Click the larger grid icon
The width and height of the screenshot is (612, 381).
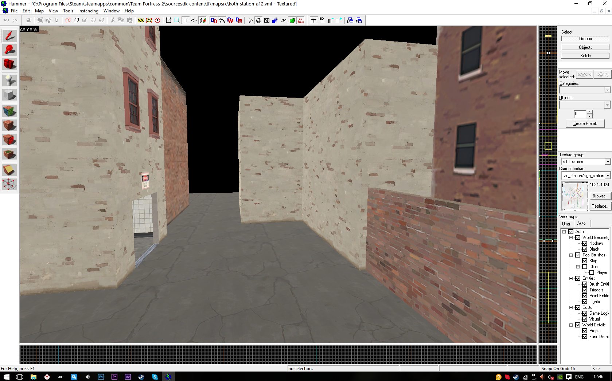339,20
